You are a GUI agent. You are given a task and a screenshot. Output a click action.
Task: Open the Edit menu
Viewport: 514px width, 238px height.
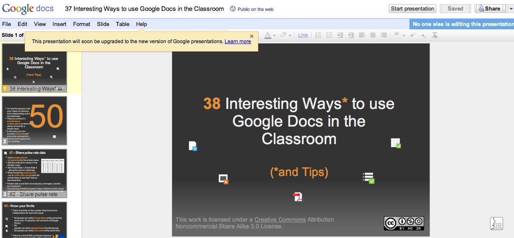point(22,24)
